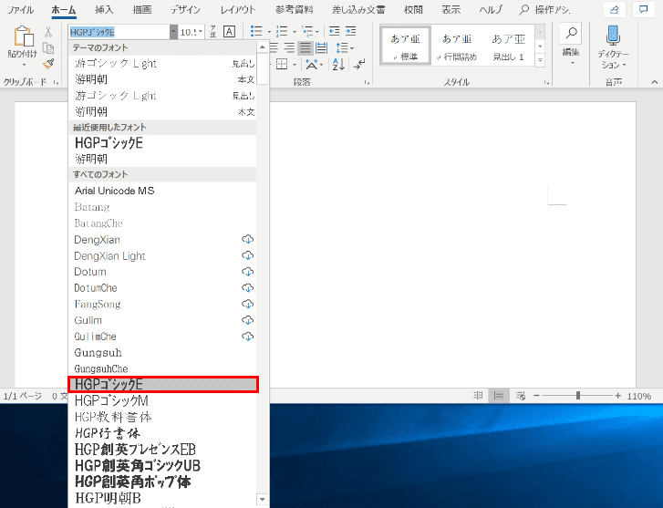Click the Dictation microphone icon
The width and height of the screenshot is (663, 508).
pyautogui.click(x=613, y=35)
